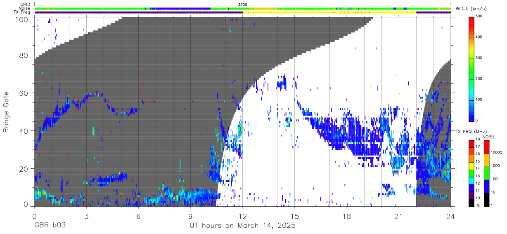Click the TX Freq row label

[22, 12]
